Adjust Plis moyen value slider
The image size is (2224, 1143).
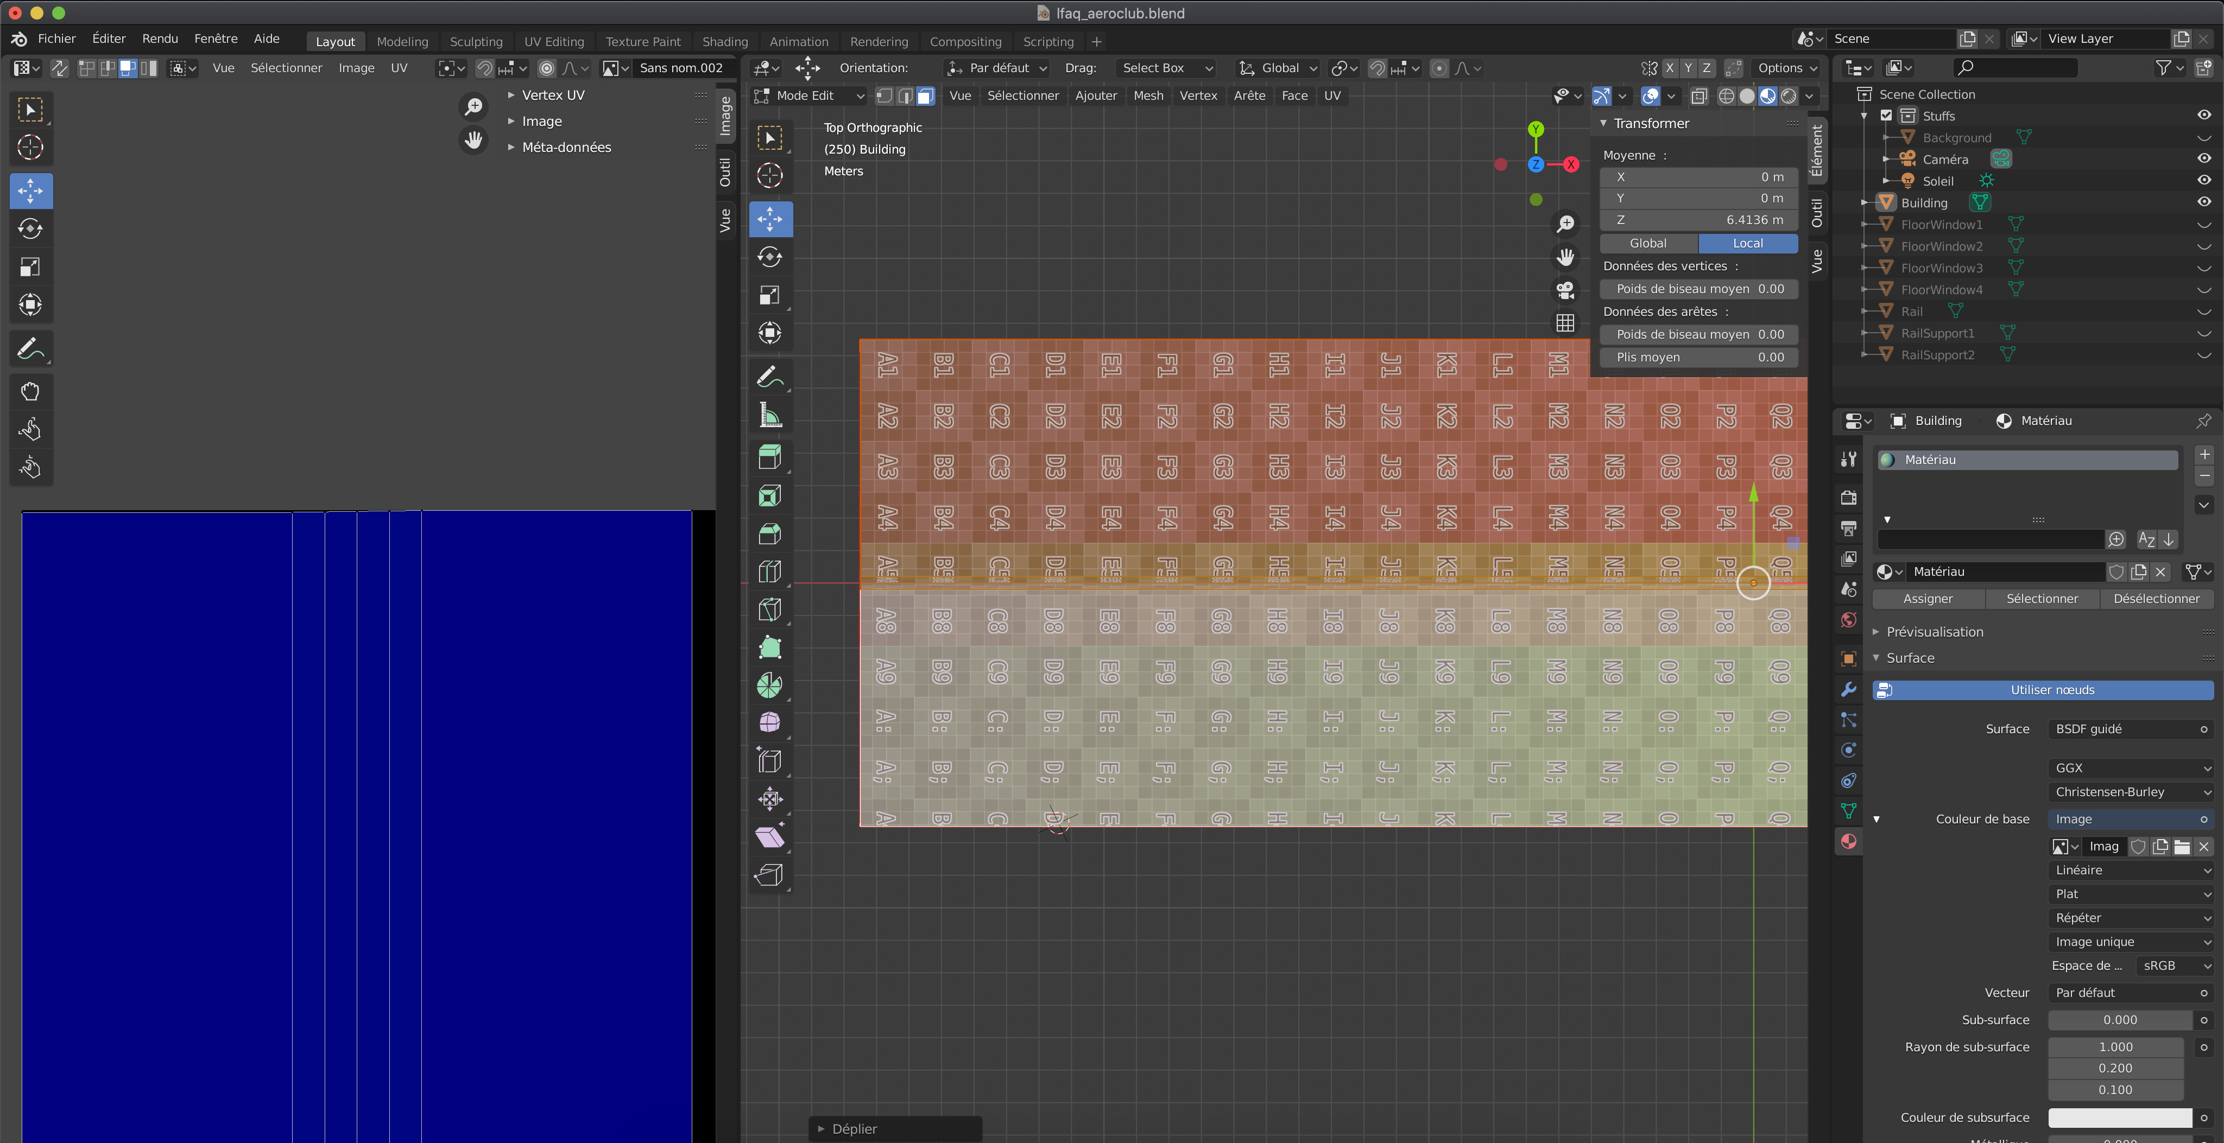(x=1699, y=357)
